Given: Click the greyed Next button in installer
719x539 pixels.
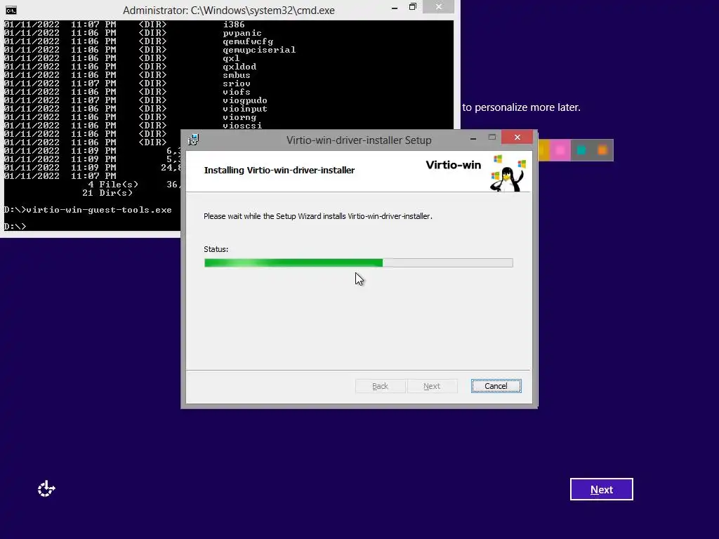Looking at the screenshot, I should [x=432, y=386].
